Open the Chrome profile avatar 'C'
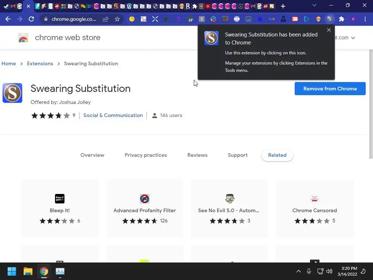Image resolution: width=373 pixels, height=280 pixels. (353, 19)
